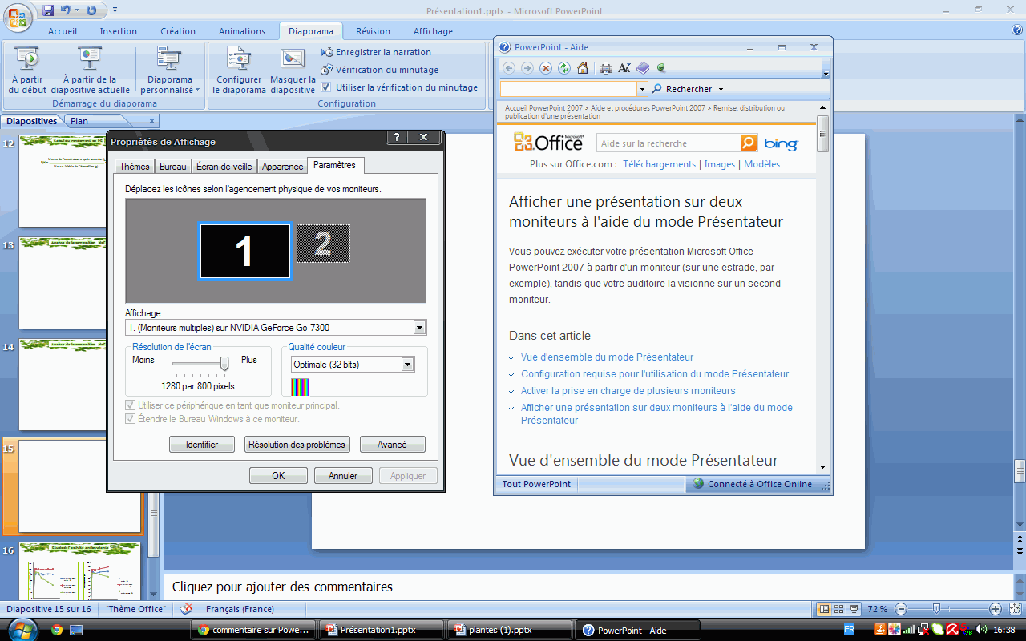Start slideshow À partir de la diapositive actuelle
This screenshot has width=1026, height=641.
[89, 71]
